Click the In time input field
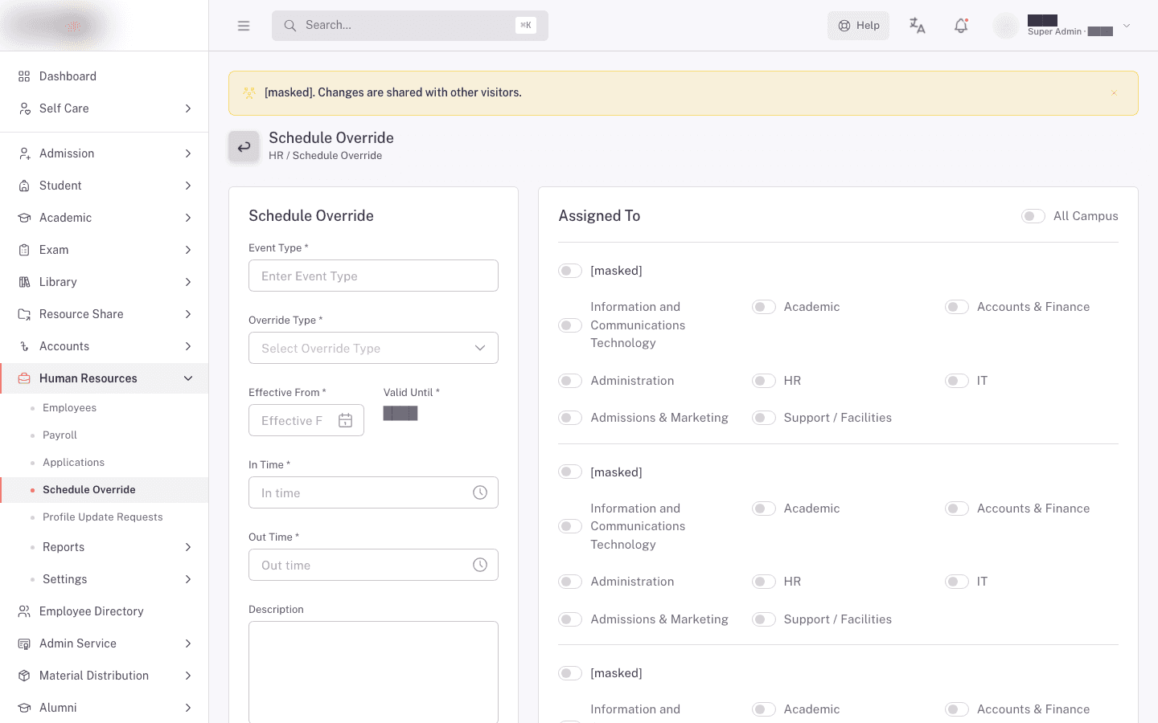 coord(373,492)
